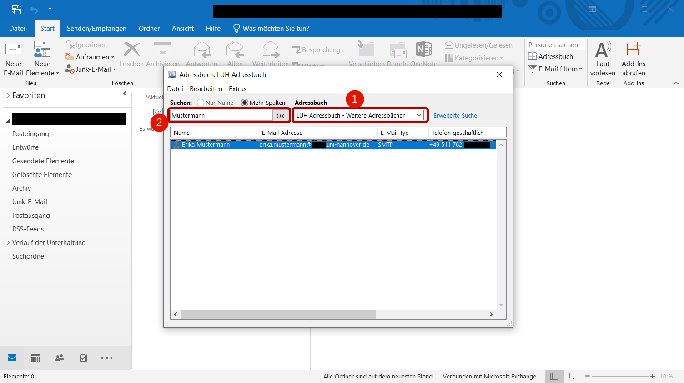Screen dimensions: 684x383
Task: Click the Verschieben icon
Action: pos(366,49)
